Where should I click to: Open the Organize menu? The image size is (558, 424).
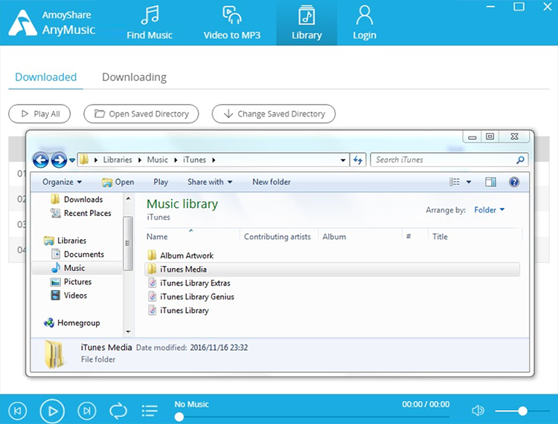(x=62, y=182)
